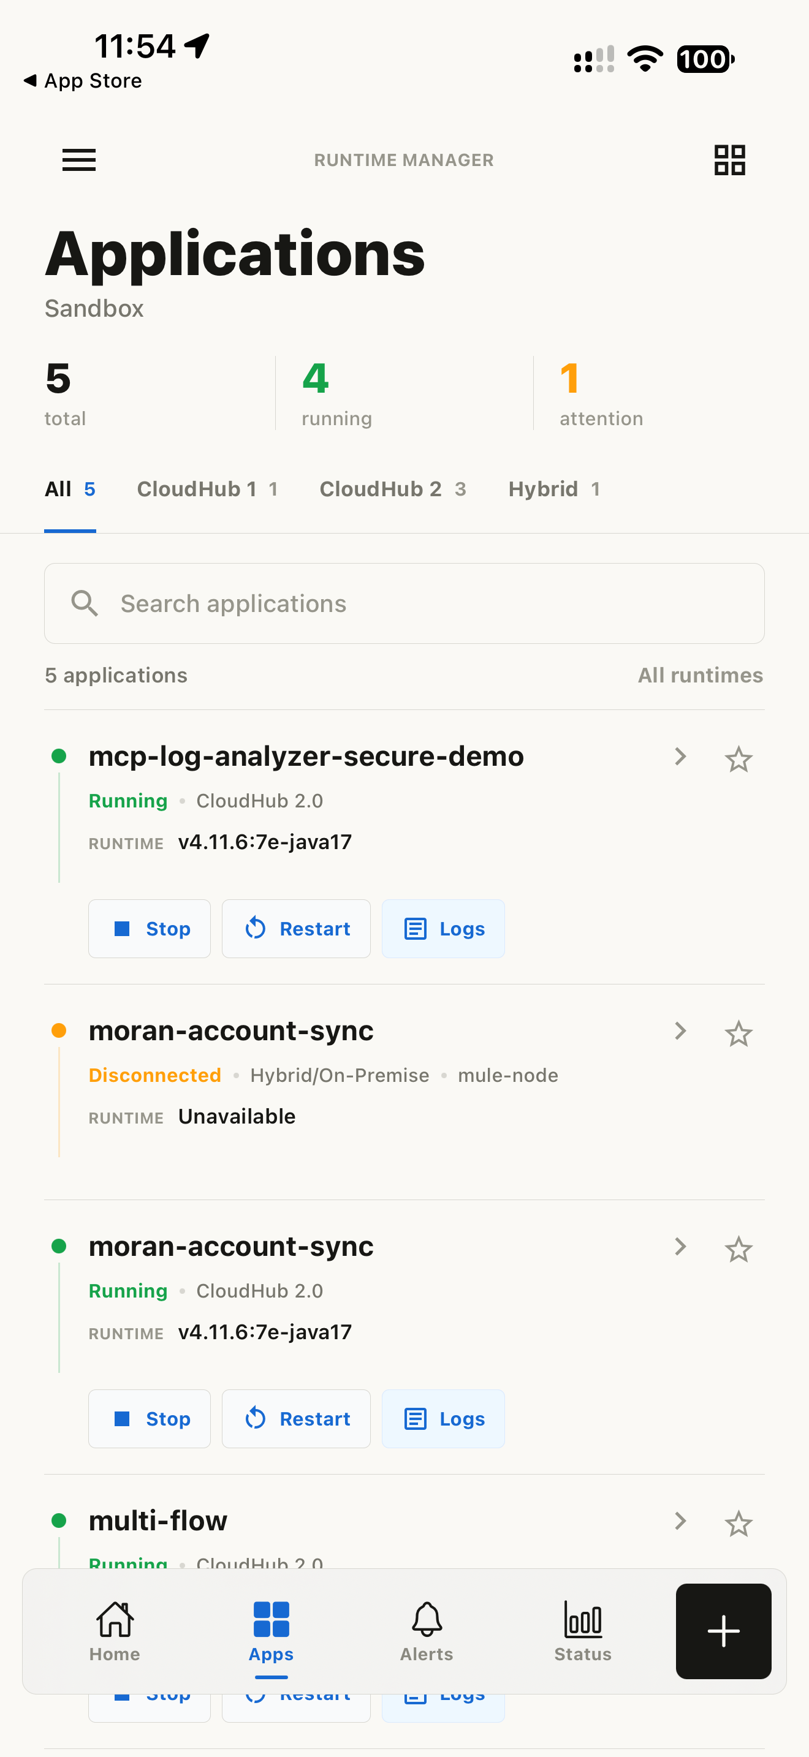Restart mcp-log-analyzer-secure-demo application

pyautogui.click(x=296, y=929)
